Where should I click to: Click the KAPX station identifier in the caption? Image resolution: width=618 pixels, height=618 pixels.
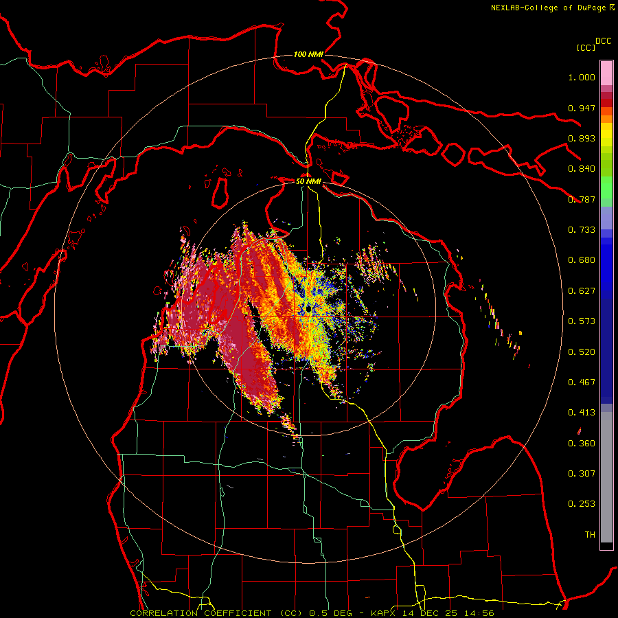[385, 613]
